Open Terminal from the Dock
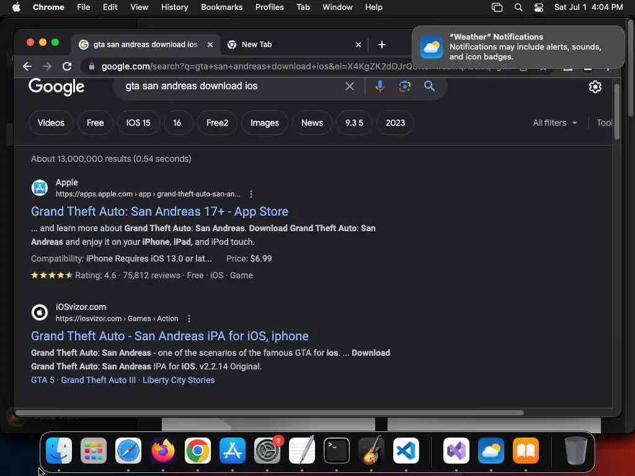Screen dimensions: 635x476 pos(337,451)
